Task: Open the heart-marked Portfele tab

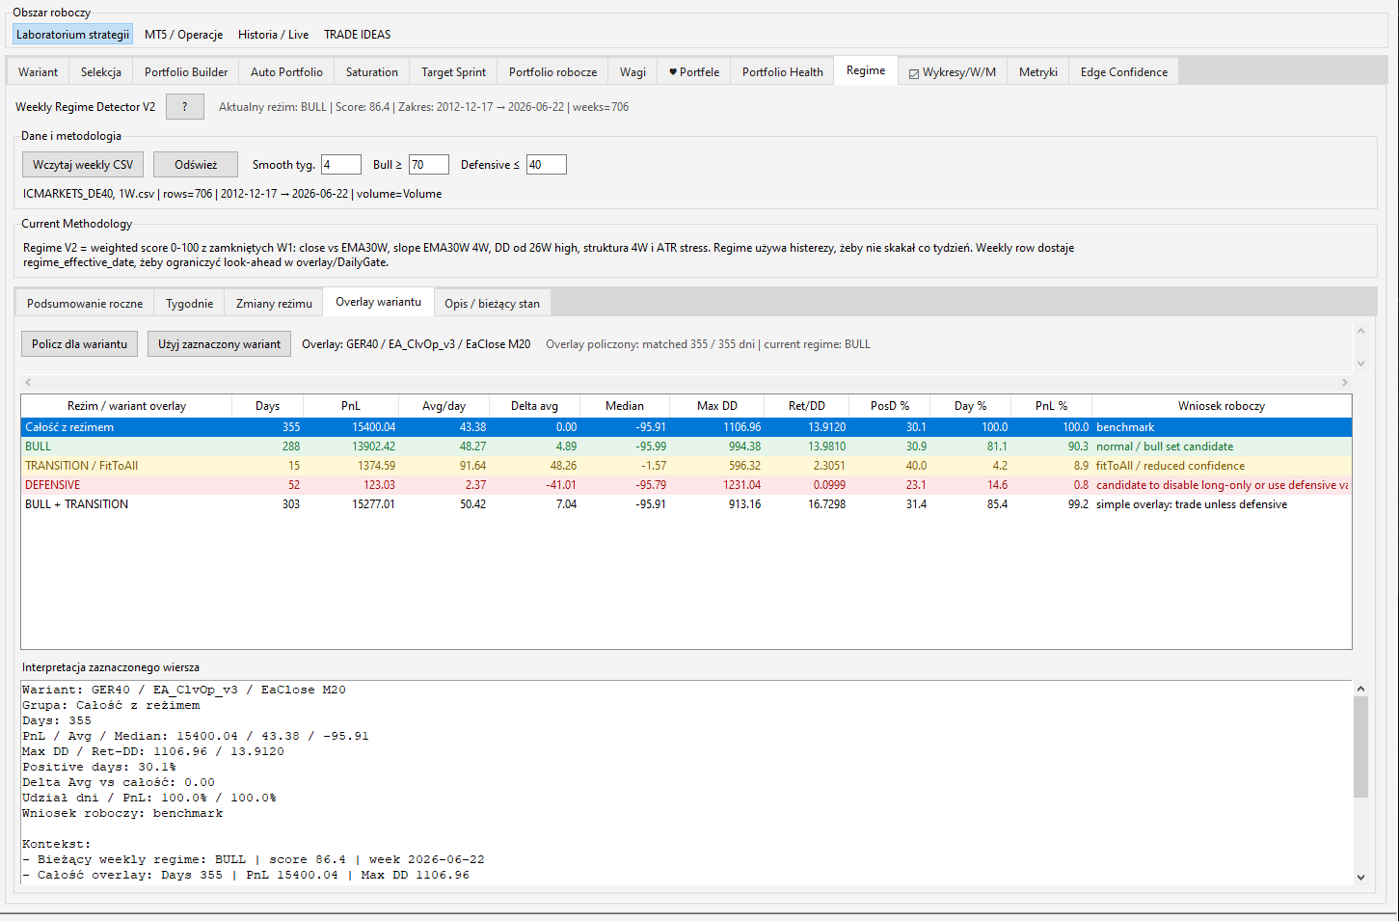Action: click(694, 72)
